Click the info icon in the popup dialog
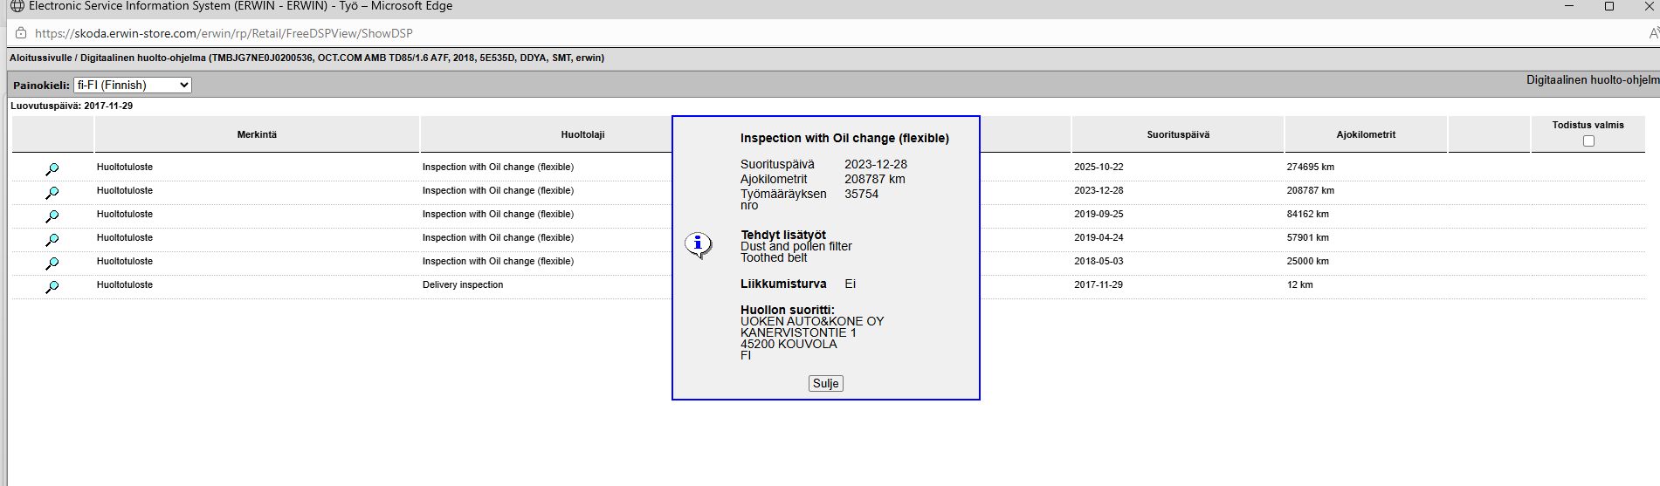1660x486 pixels. coord(698,245)
